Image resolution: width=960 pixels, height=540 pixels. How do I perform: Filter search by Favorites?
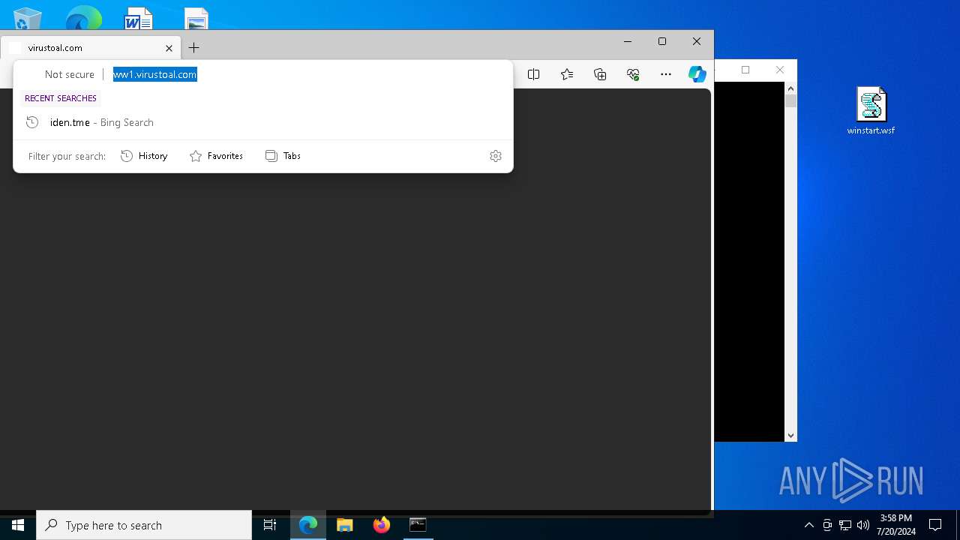coord(216,156)
